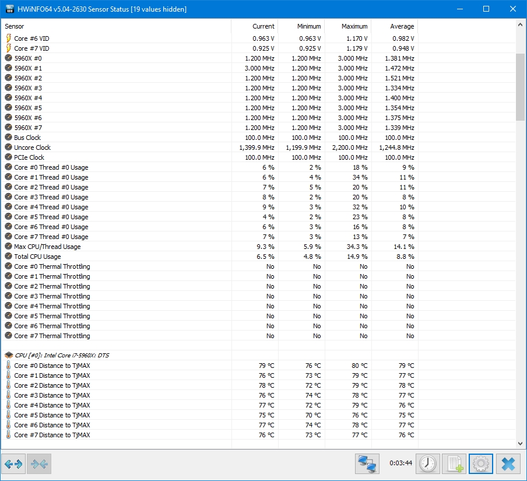527x481 pixels.
Task: Click the clock reset timer button
Action: (427, 464)
